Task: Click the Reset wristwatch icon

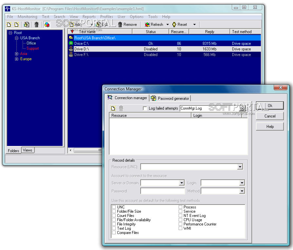Action: coord(174,25)
